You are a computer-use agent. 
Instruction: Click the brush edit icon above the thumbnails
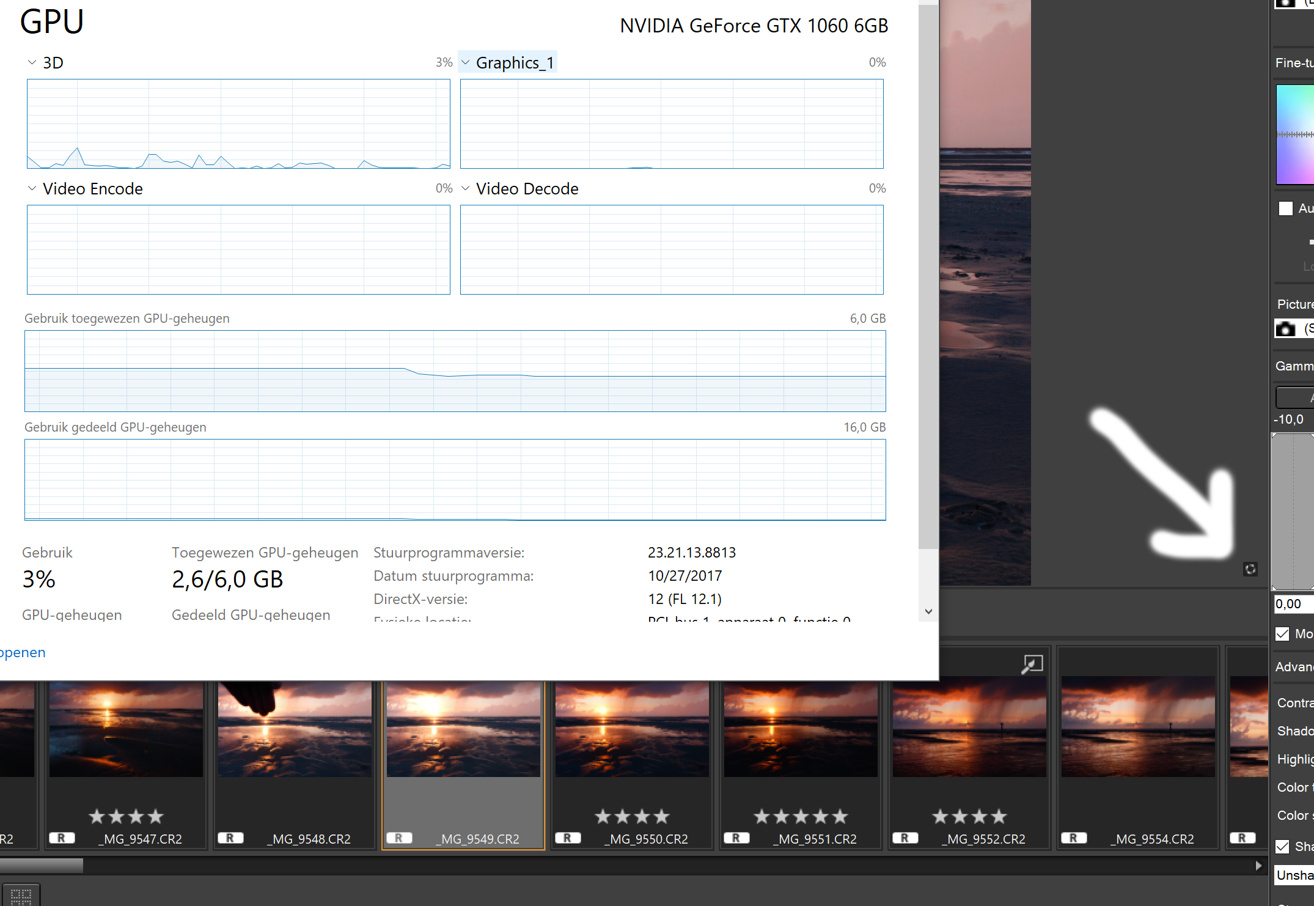[1032, 664]
